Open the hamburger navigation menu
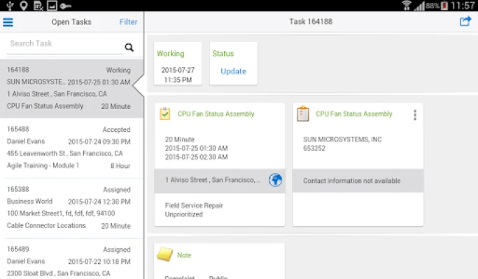478x279 pixels. tap(8, 22)
